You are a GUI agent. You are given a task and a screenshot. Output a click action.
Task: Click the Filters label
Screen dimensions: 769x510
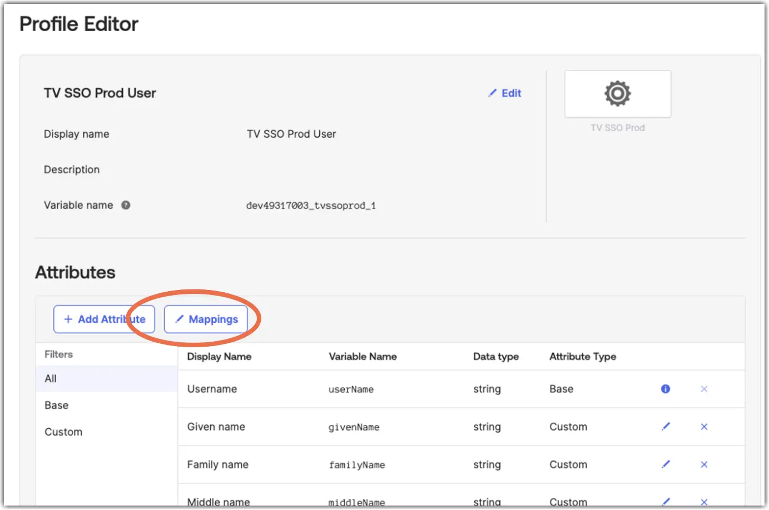point(58,354)
